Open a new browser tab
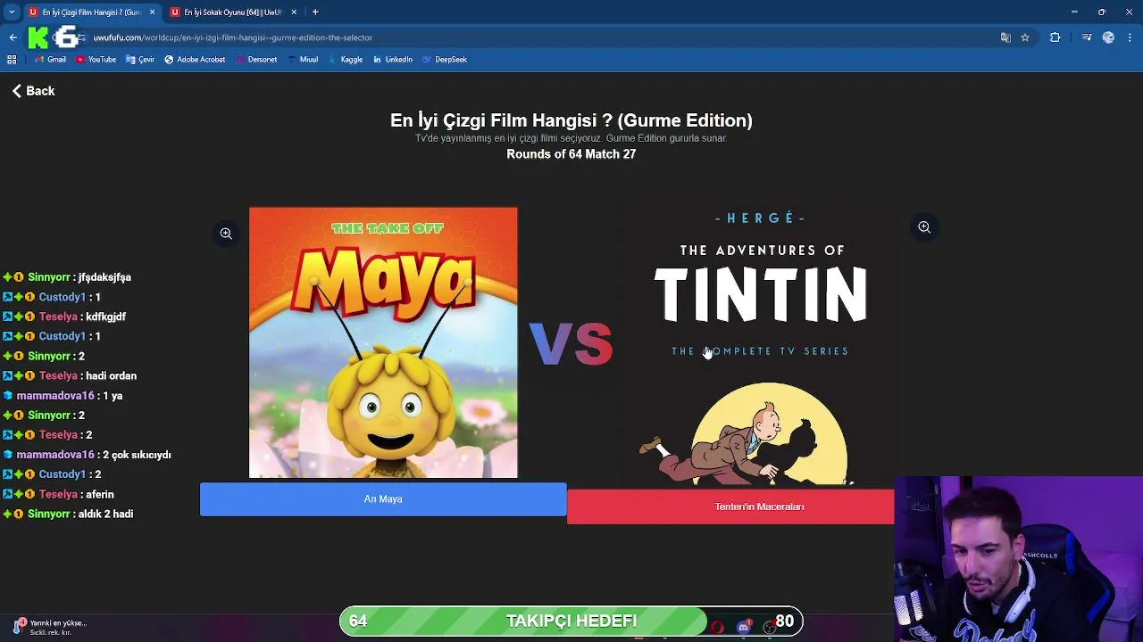This screenshot has height=642, width=1143. [315, 12]
